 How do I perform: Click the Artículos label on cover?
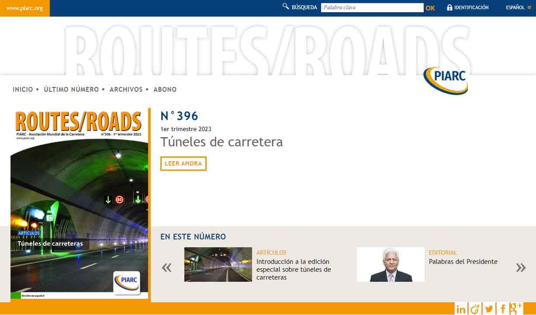[x=29, y=233]
